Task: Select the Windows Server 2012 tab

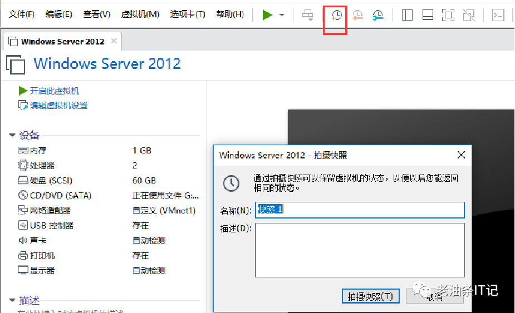Action: (x=63, y=42)
